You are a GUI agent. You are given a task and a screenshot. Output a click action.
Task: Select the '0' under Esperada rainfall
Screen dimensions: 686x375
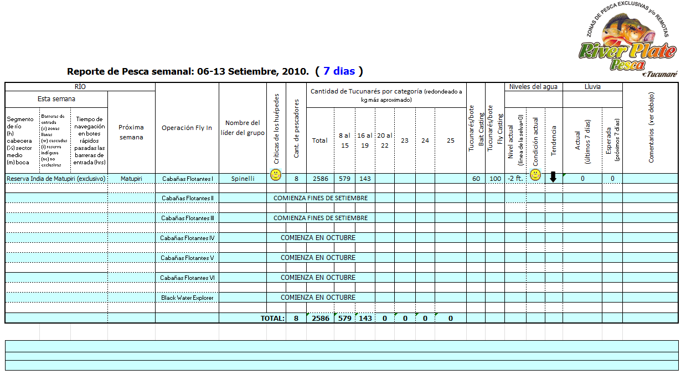(x=612, y=179)
